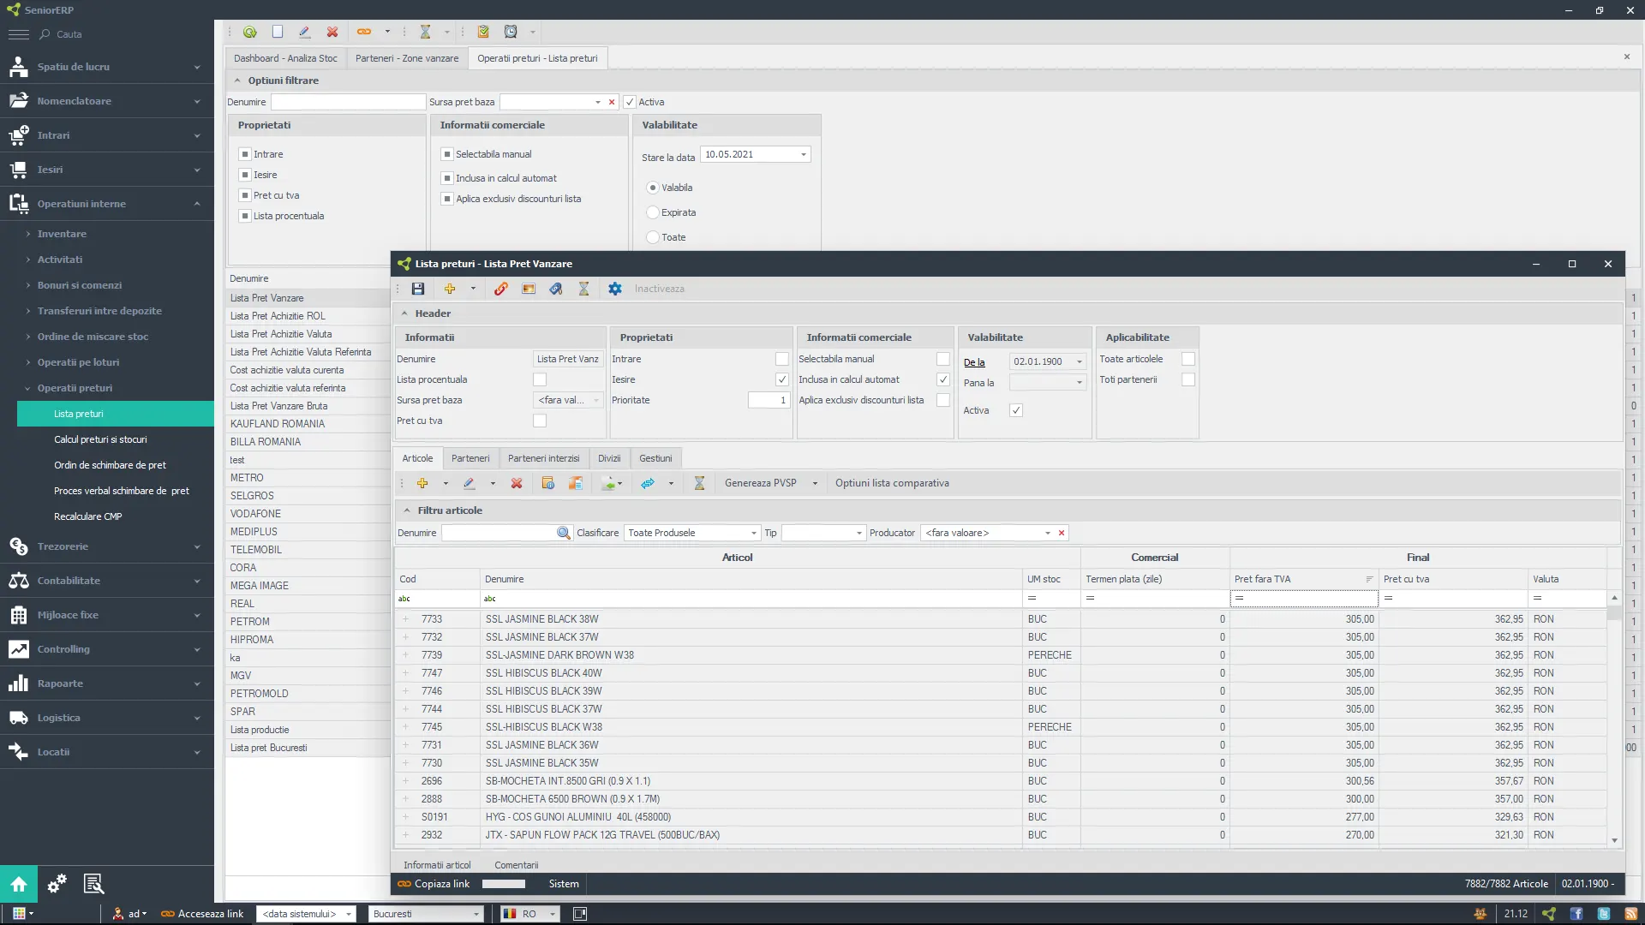Viewport: 1645px width, 925px height.
Task: Click the link/attach icon in dialog toolbar
Action: [x=501, y=289]
